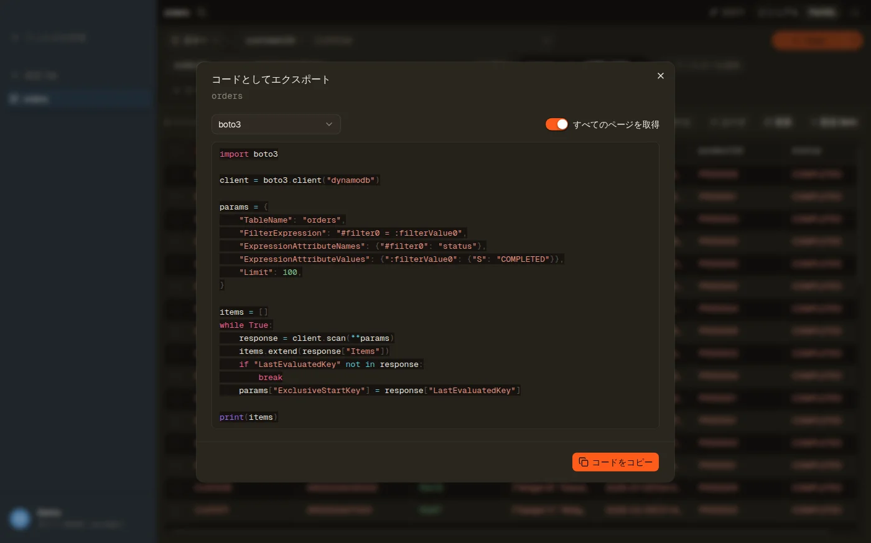Click the orders table name under the title
Image resolution: width=871 pixels, height=543 pixels.
pos(227,96)
